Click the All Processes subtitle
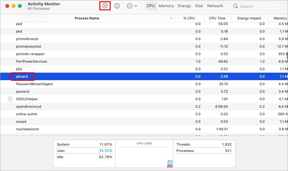Screen dimensions: 288x171 tap(39, 8)
